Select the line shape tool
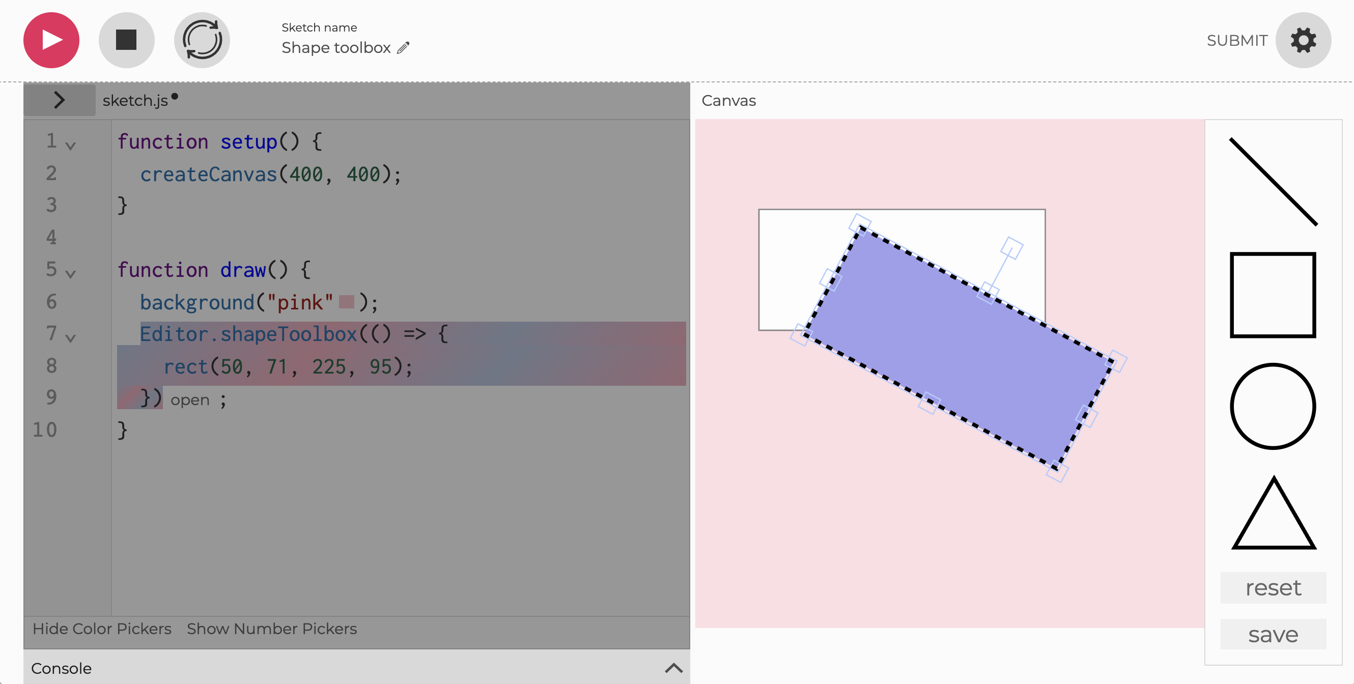 (1273, 182)
